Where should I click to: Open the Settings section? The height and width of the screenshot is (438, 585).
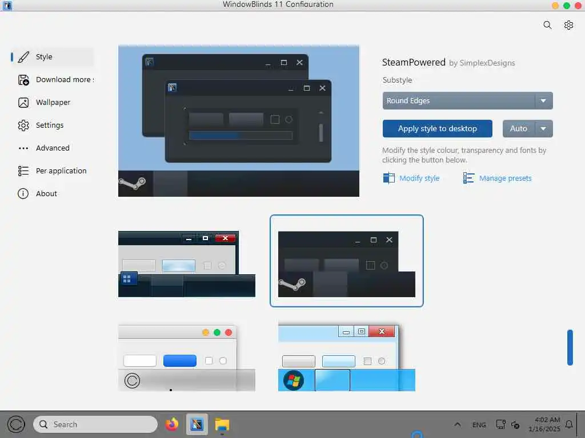pos(52,125)
